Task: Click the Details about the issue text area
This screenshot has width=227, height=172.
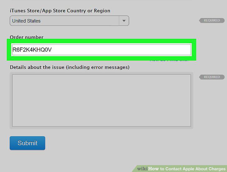Action: pos(101,100)
